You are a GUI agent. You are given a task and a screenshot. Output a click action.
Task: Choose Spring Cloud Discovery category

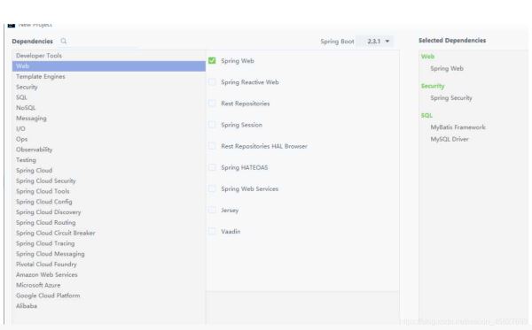109,212
